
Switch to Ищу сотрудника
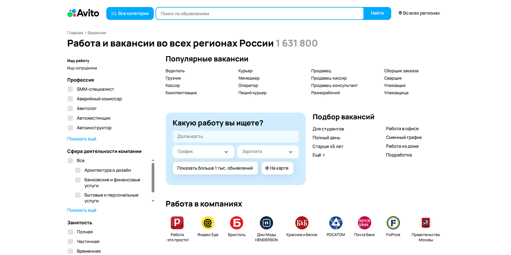(x=82, y=68)
